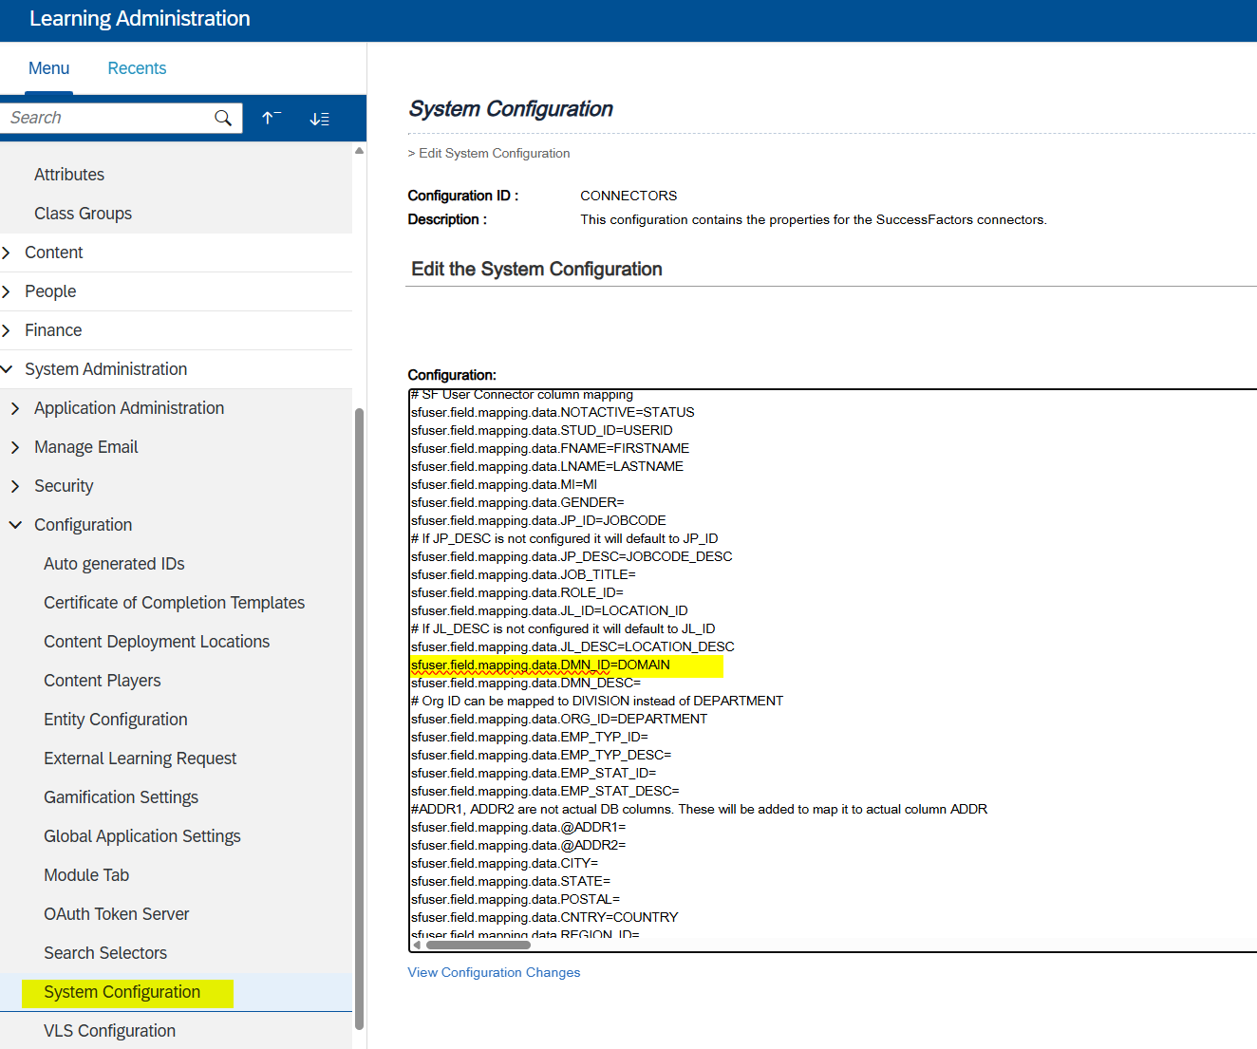Click the configuration box horizontal scrollbar
Image resolution: width=1257 pixels, height=1049 pixels.
pos(478,945)
